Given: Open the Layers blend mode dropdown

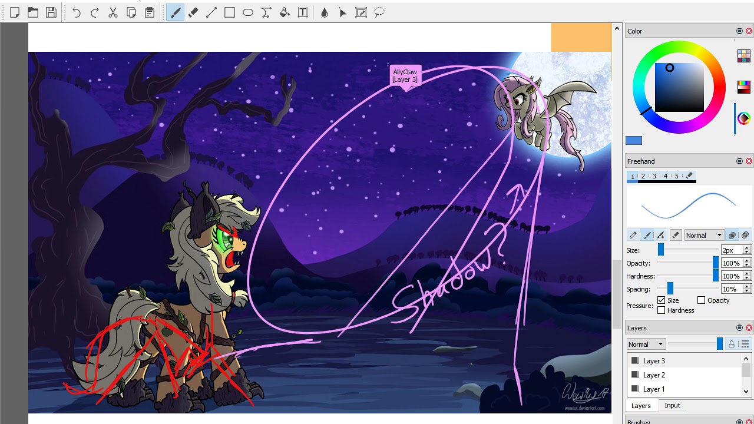Looking at the screenshot, I should coord(646,344).
